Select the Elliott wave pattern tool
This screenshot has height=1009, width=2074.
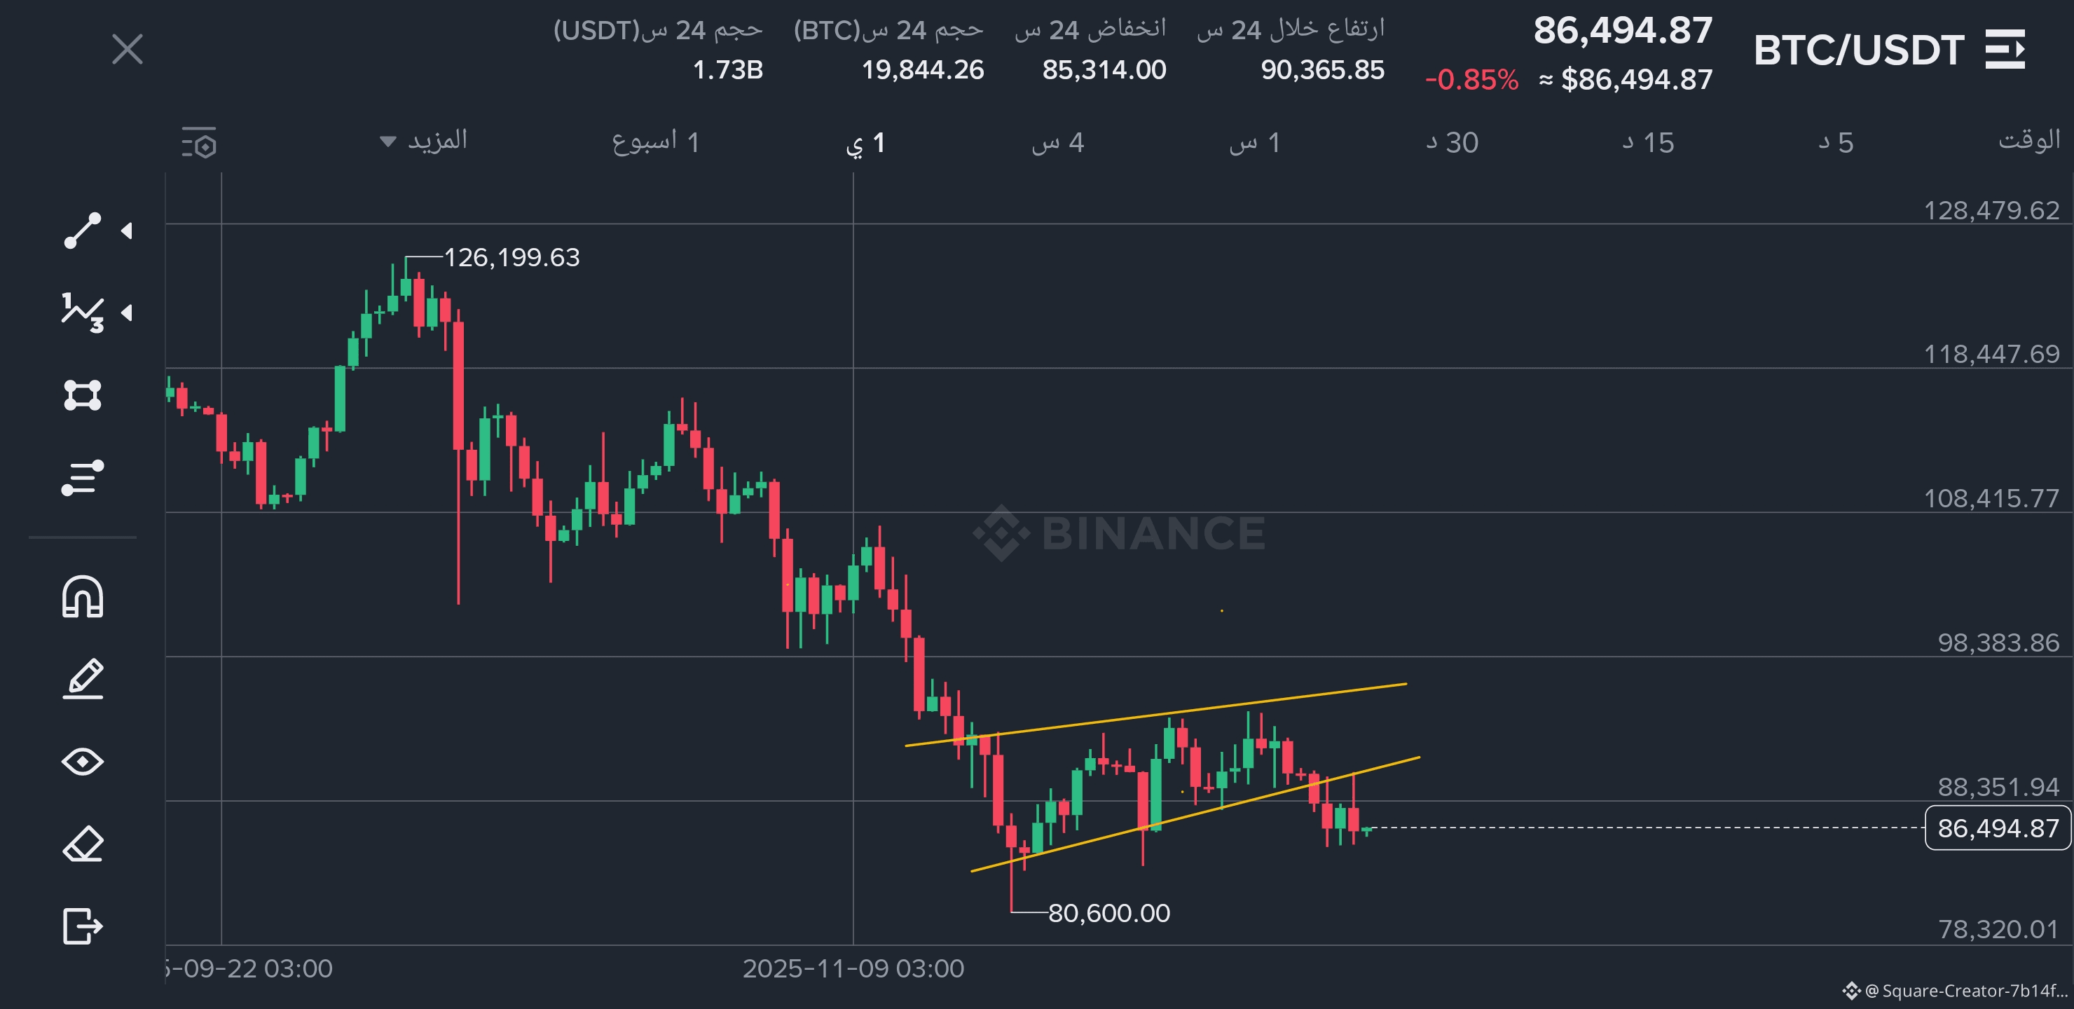click(82, 313)
